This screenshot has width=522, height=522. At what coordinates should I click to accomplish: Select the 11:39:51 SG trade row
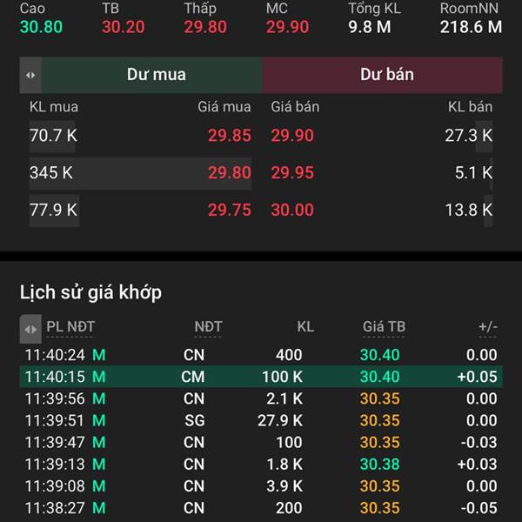coord(261,420)
